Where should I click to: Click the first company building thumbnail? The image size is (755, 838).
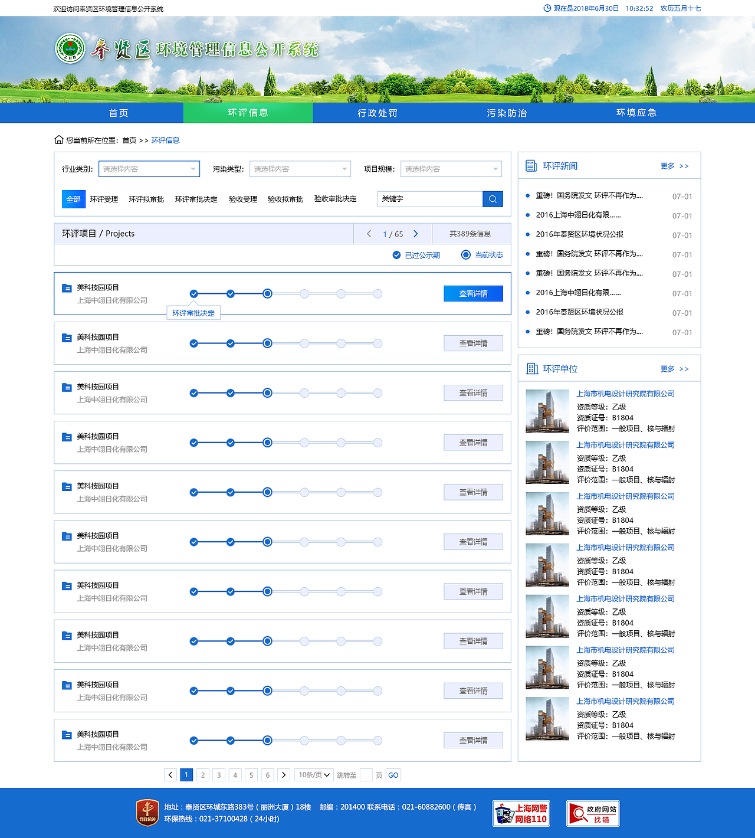[x=547, y=411]
